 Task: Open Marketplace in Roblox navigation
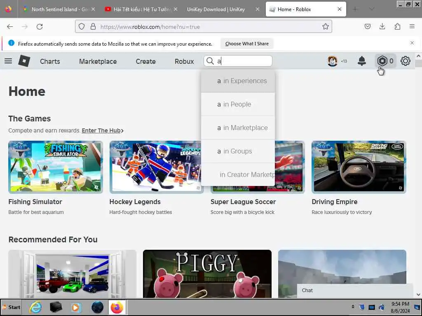tap(98, 61)
